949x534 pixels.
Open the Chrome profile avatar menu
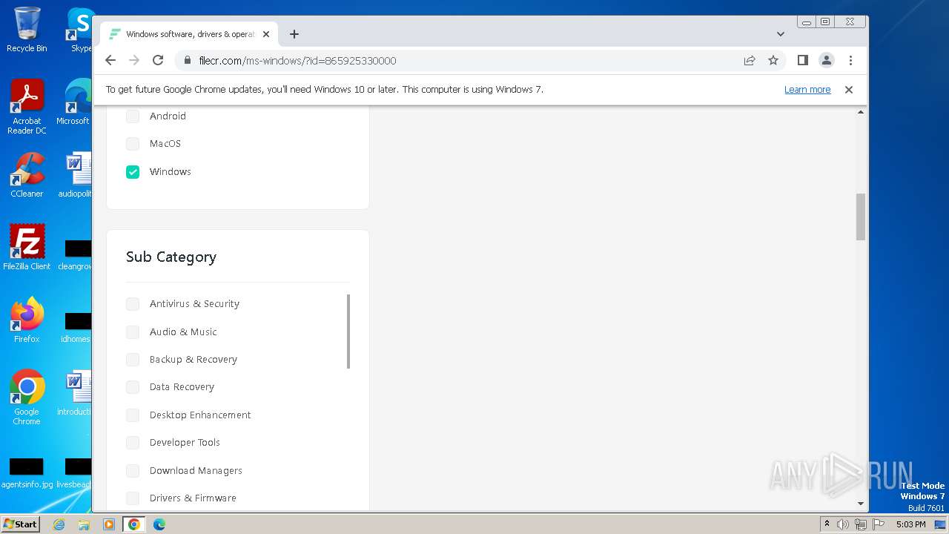click(x=827, y=61)
